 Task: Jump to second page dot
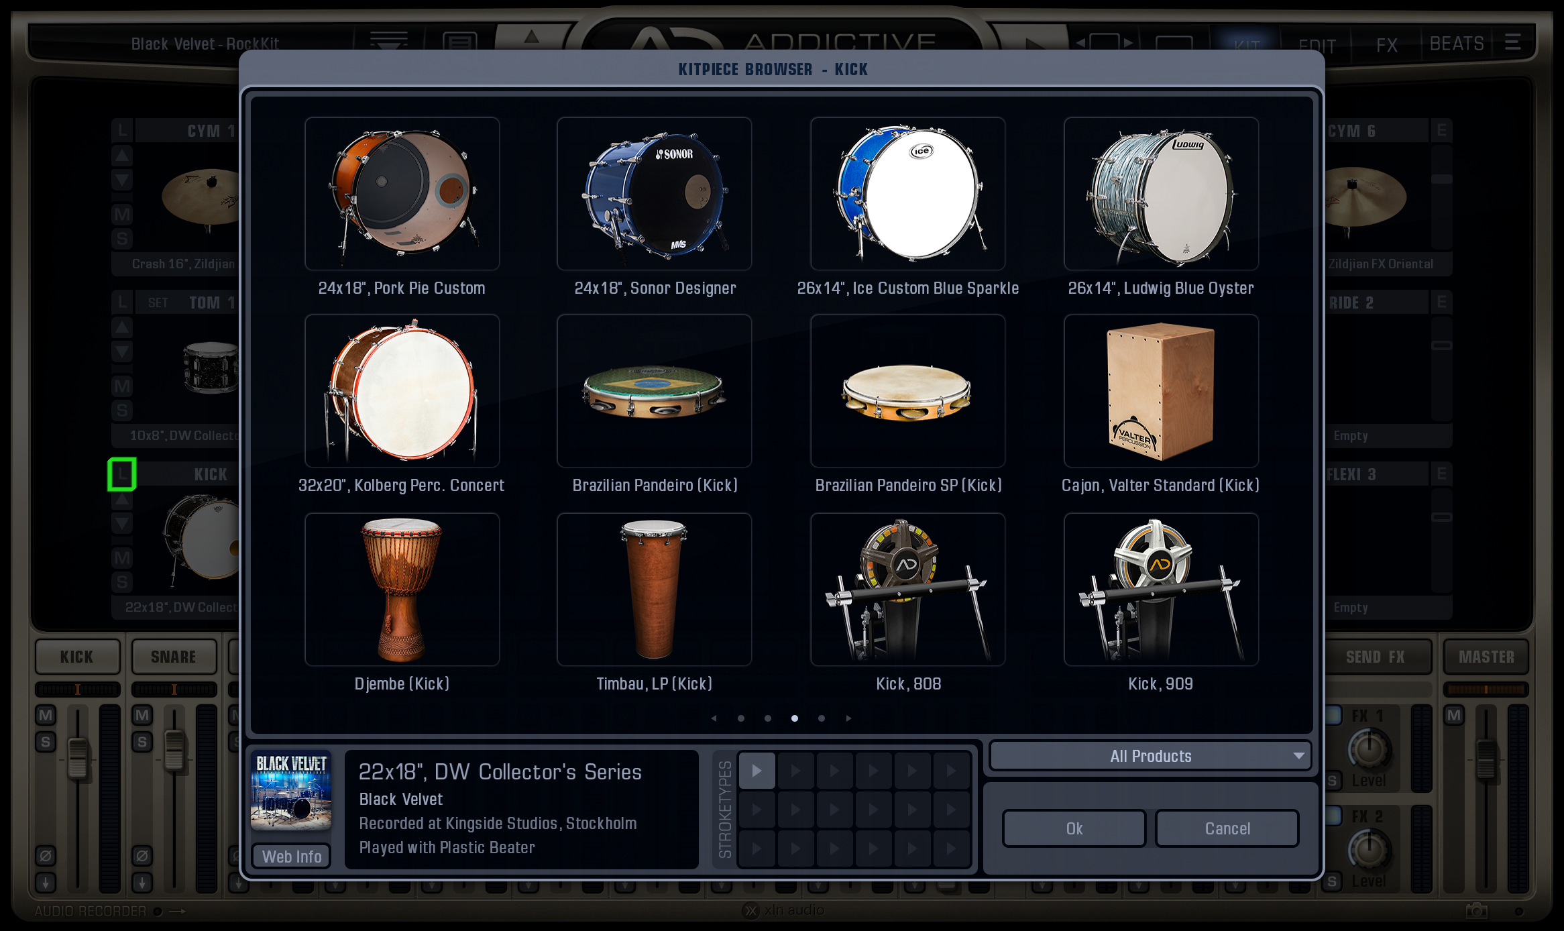(x=768, y=718)
